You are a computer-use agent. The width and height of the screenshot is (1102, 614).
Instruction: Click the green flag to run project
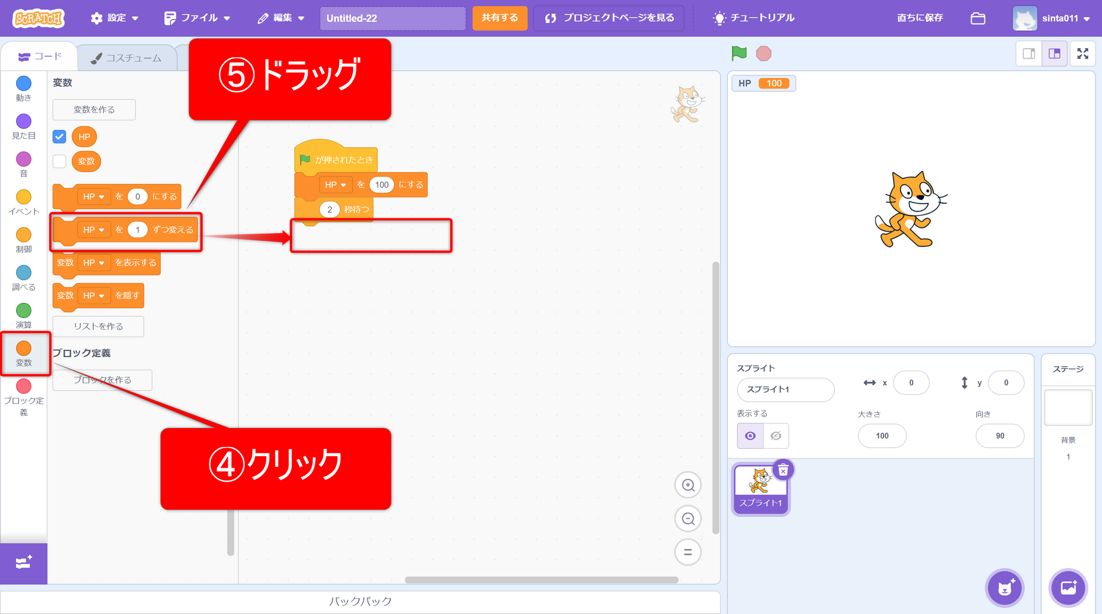pyautogui.click(x=739, y=53)
